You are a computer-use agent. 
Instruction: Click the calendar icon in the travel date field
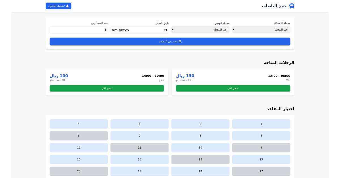pos(165,30)
